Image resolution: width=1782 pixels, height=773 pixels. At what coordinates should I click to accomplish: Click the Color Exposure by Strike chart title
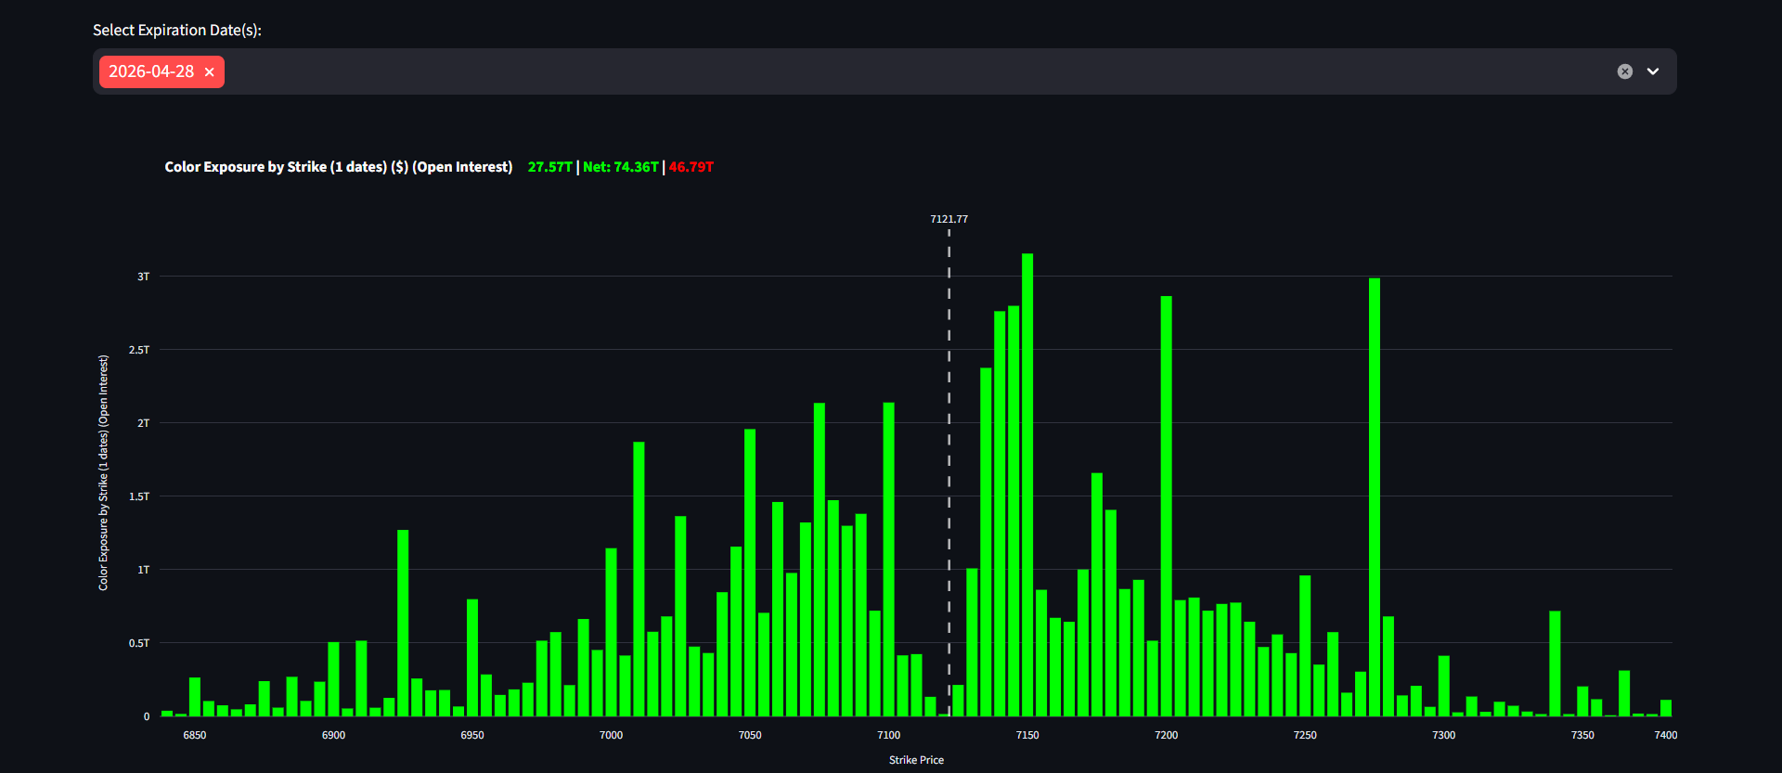pos(338,167)
